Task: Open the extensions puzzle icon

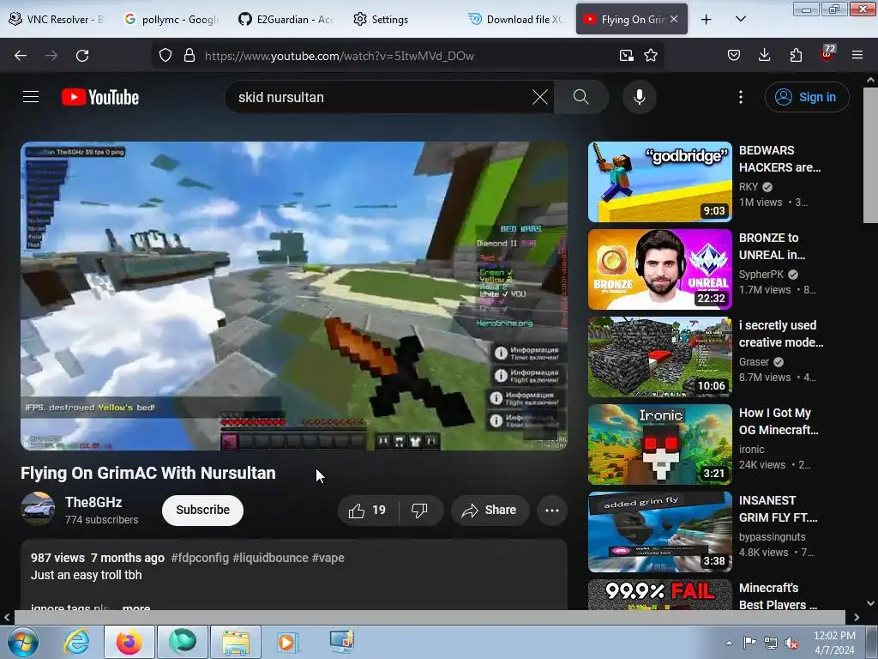Action: [796, 56]
